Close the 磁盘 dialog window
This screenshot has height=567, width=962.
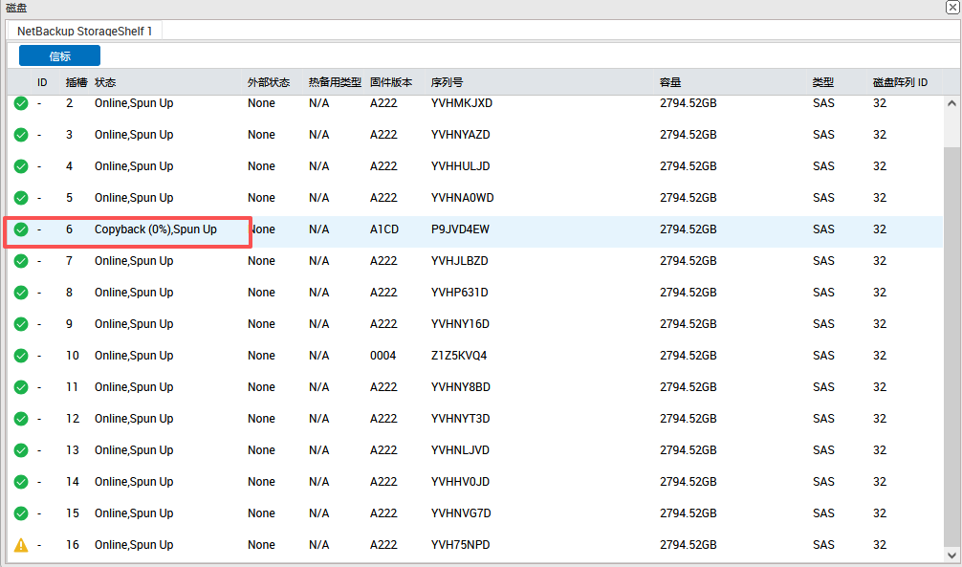pos(951,8)
